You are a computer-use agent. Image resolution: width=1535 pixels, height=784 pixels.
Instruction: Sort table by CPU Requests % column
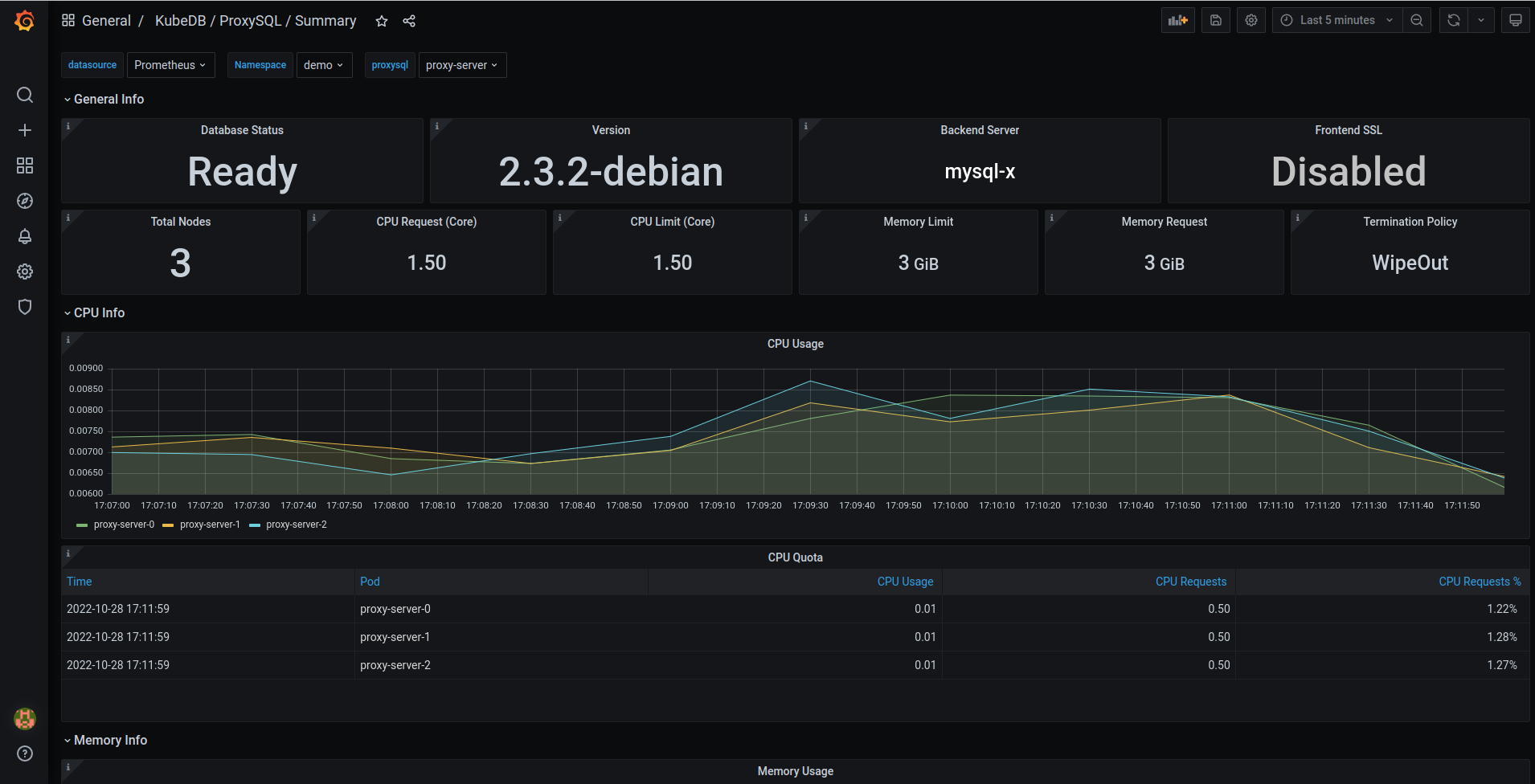pyautogui.click(x=1480, y=582)
